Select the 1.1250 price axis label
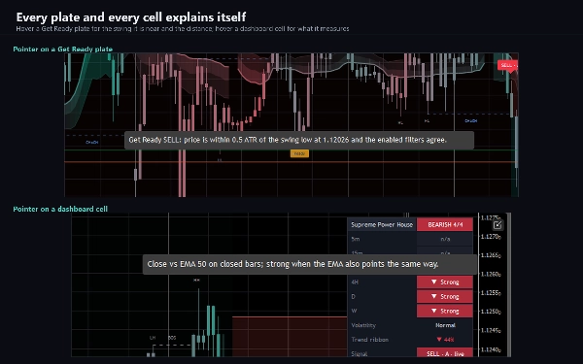 [491, 312]
